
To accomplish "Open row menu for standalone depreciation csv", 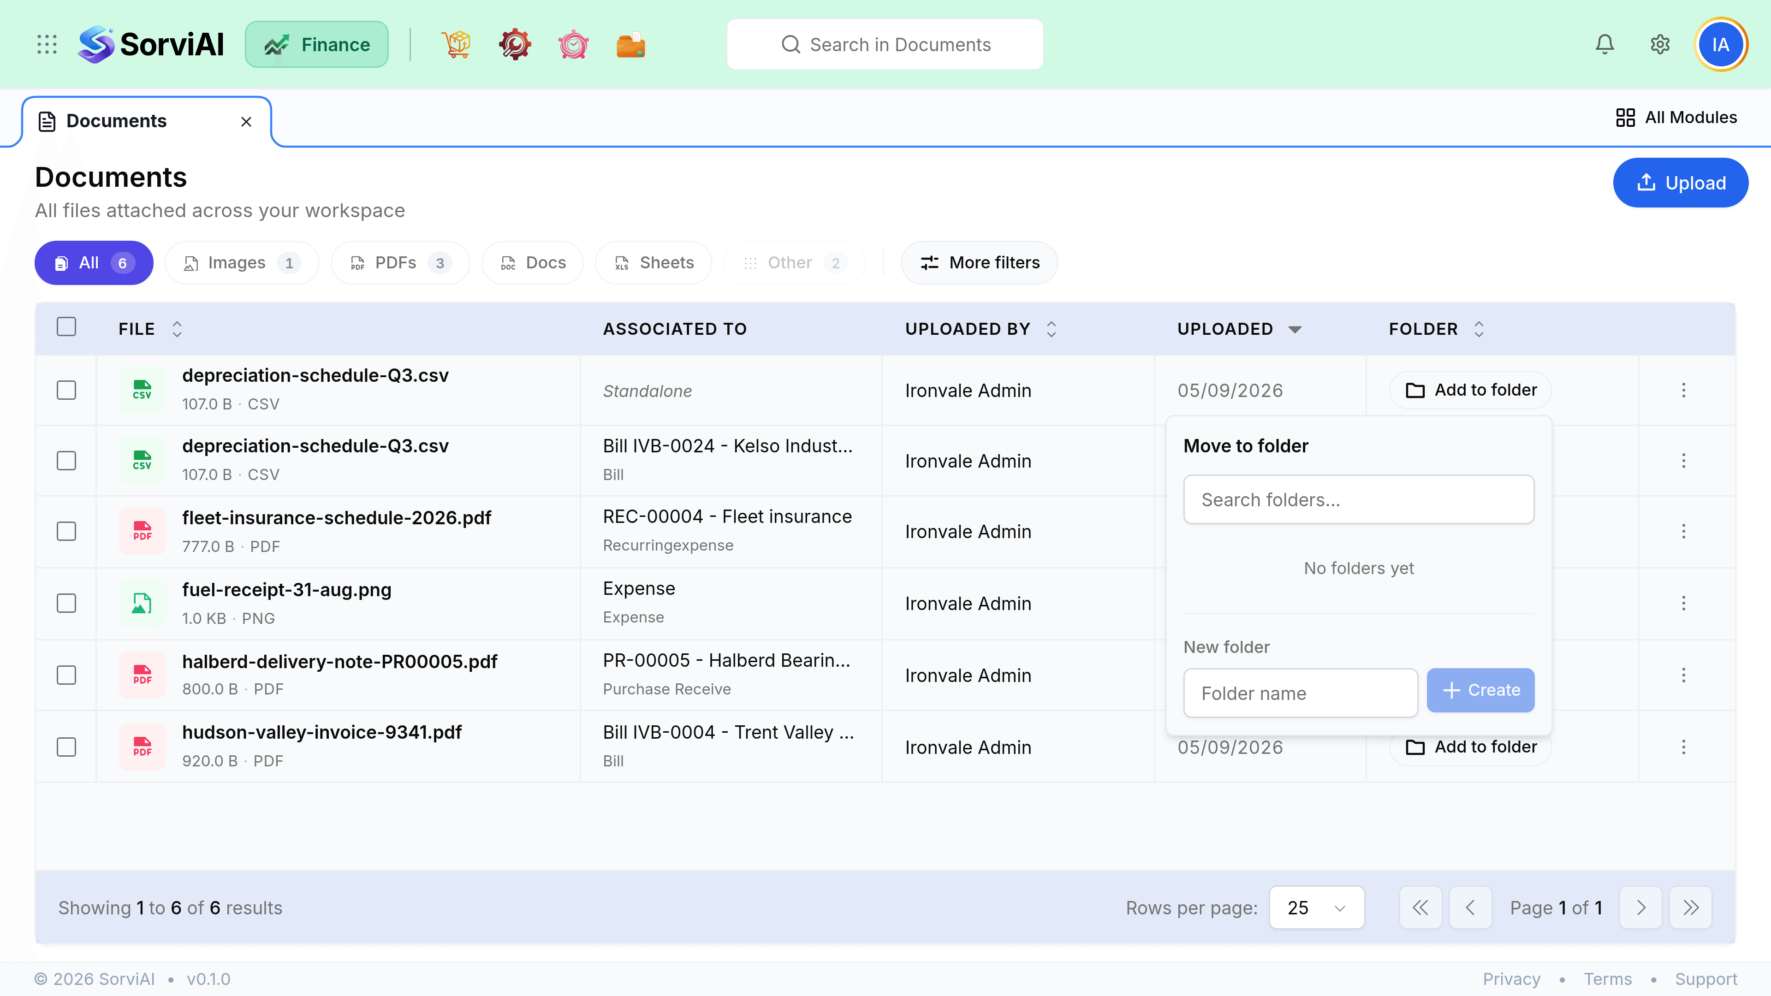I will click(x=1684, y=391).
